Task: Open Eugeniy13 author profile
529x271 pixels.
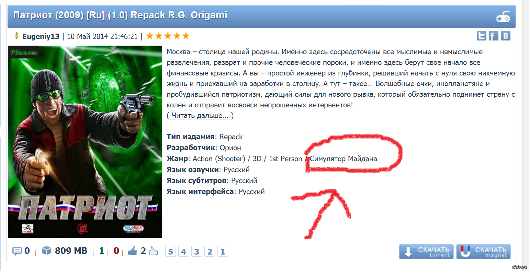Action: (x=41, y=36)
